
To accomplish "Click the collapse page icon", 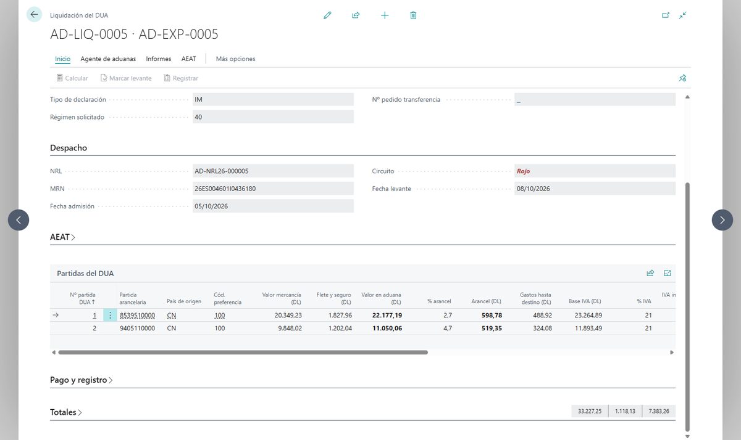I will click(682, 15).
